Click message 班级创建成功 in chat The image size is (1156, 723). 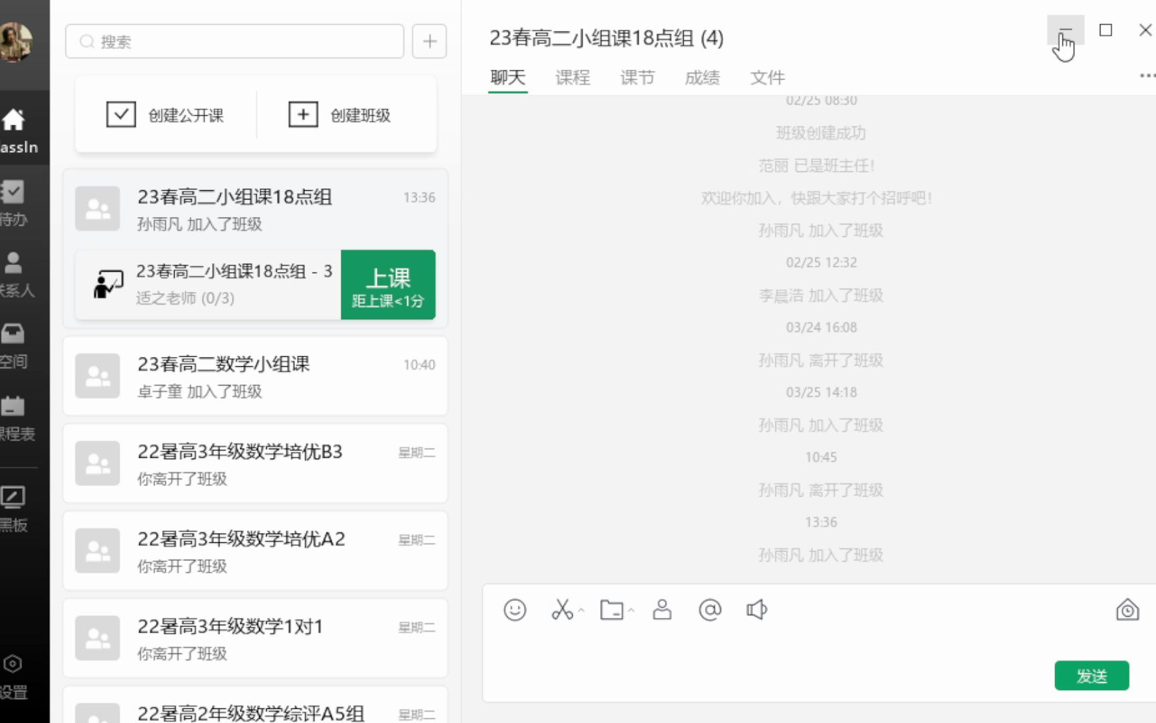(x=821, y=133)
